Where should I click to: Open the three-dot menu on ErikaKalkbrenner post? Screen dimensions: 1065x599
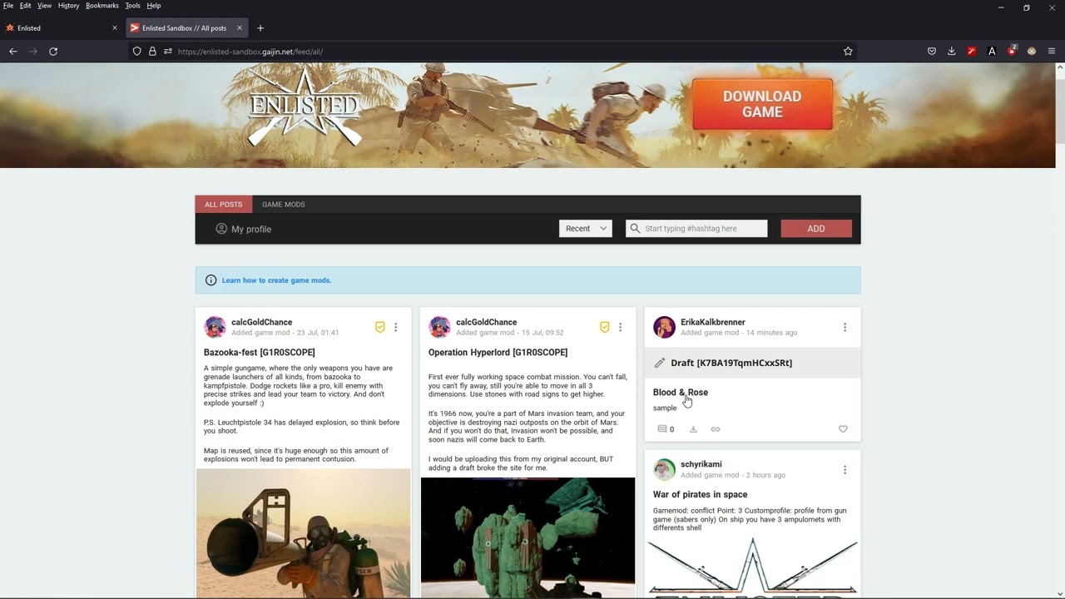[845, 328]
